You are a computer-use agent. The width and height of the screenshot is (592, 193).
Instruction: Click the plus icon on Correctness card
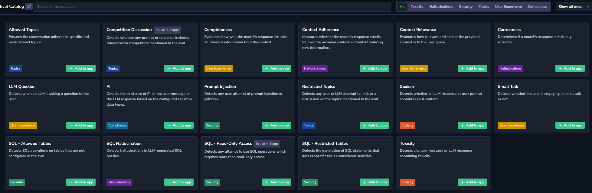(x=560, y=68)
